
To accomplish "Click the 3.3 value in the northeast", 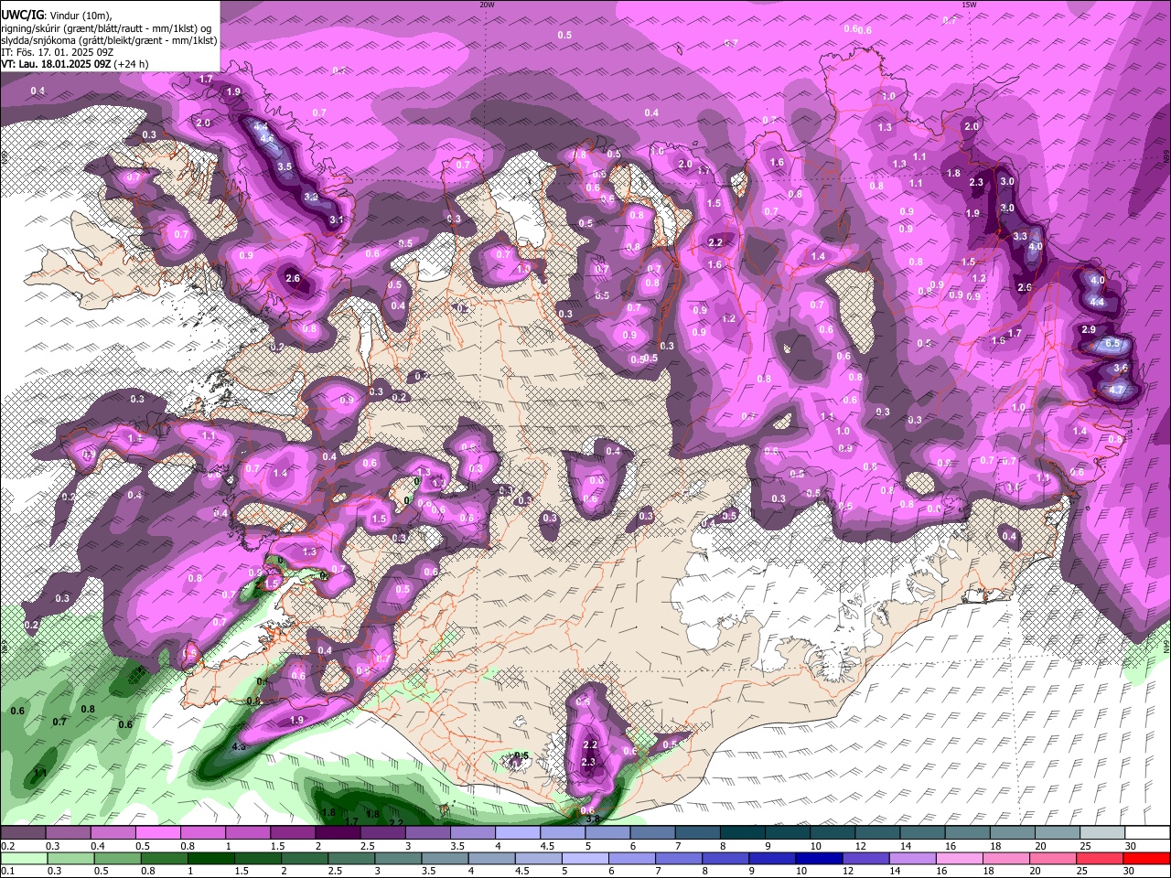I will click(1021, 235).
